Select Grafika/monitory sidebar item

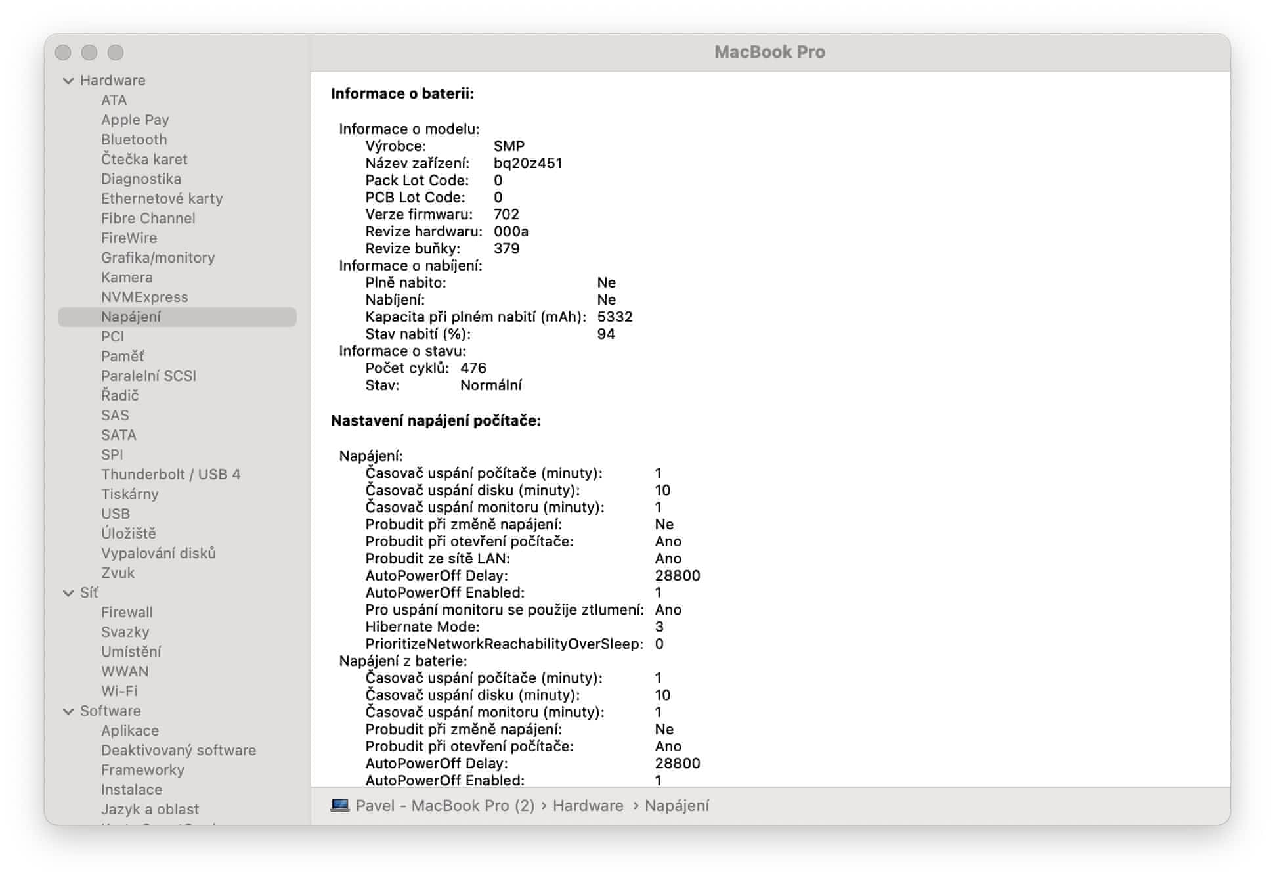coord(158,257)
